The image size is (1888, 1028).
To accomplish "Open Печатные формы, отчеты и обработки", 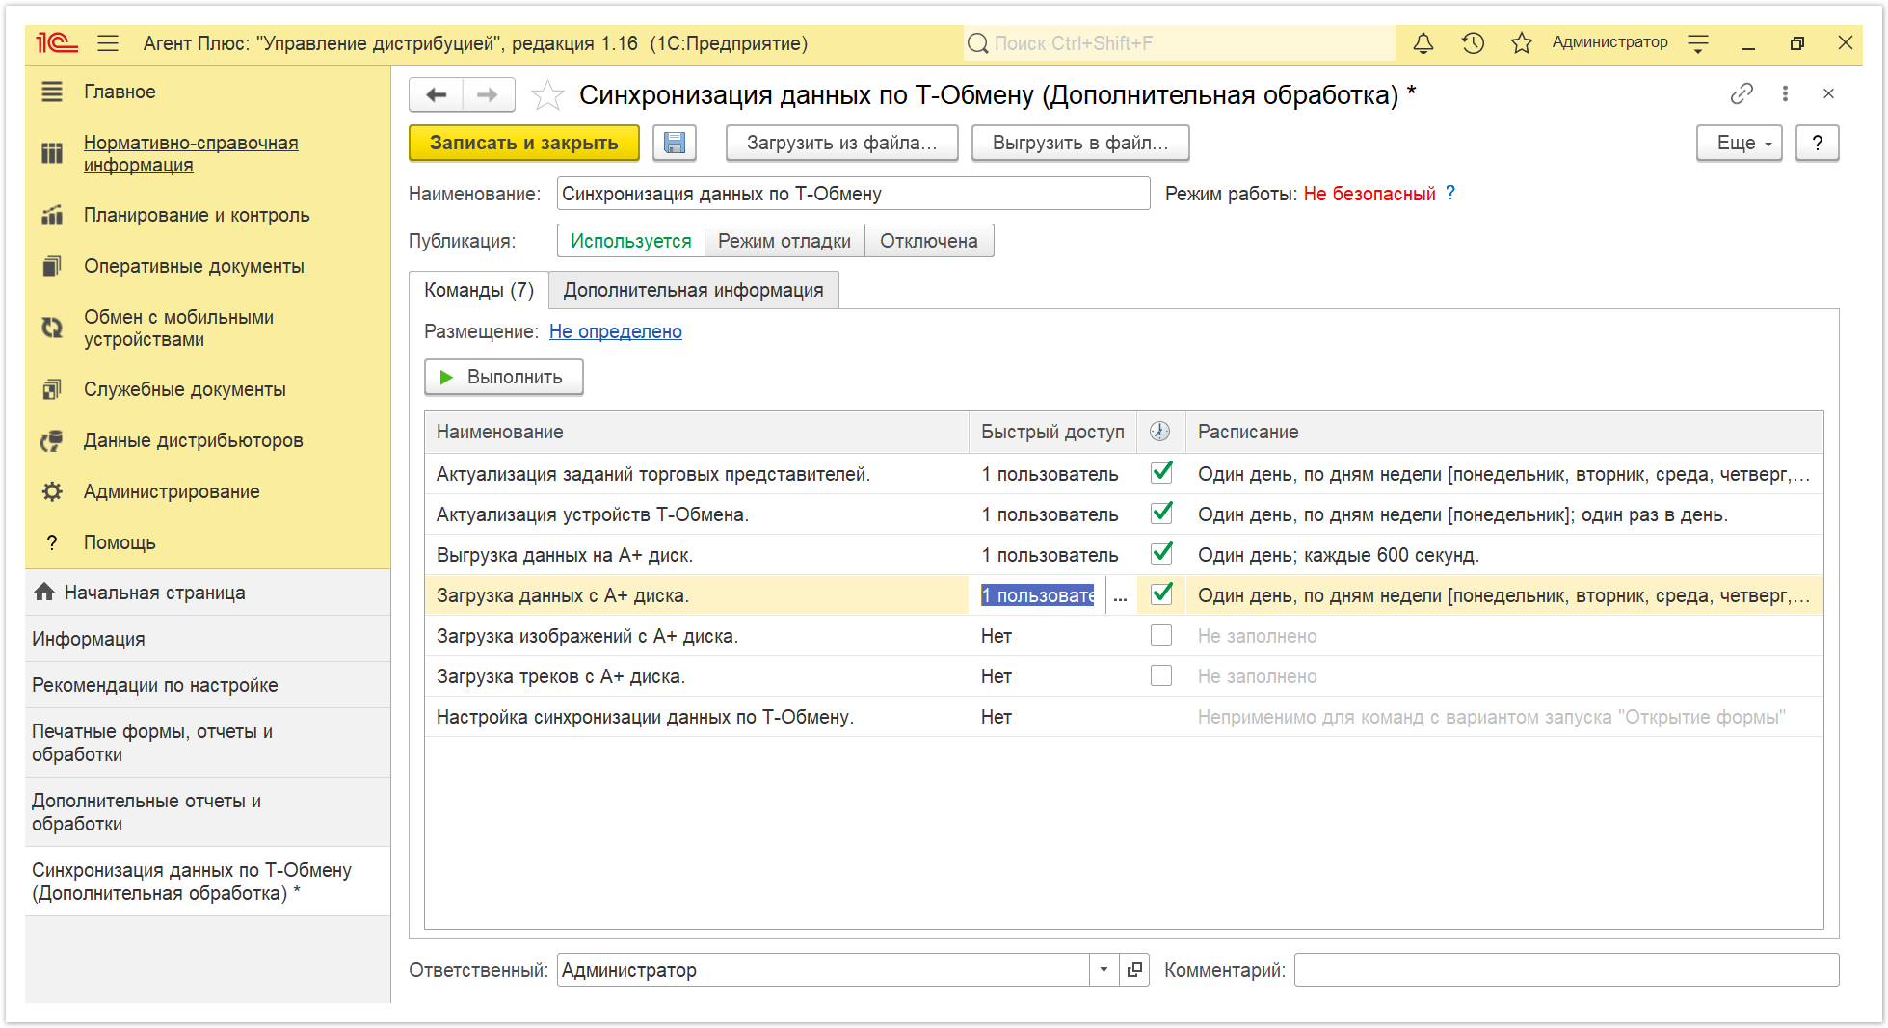I will [x=207, y=743].
